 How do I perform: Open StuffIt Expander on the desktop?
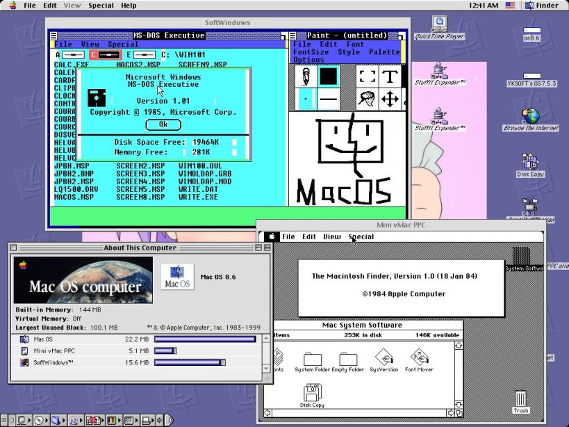[438, 72]
